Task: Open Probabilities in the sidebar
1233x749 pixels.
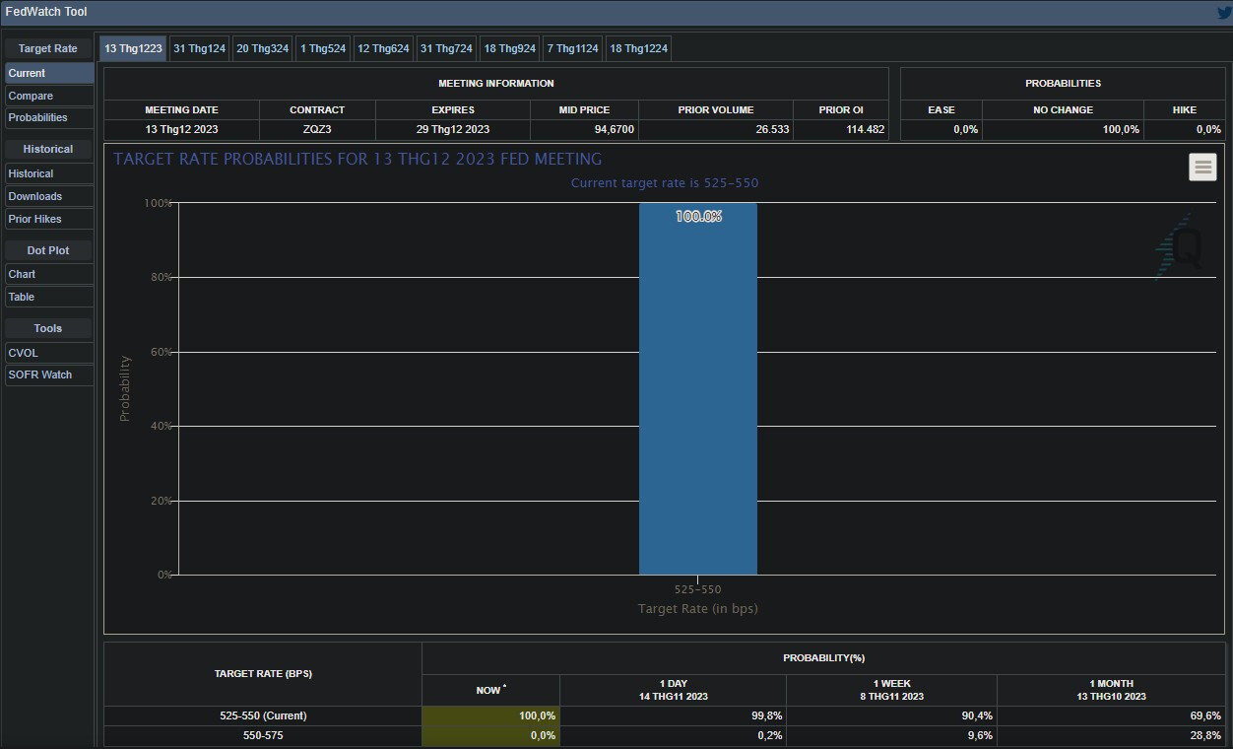Action: click(x=49, y=117)
